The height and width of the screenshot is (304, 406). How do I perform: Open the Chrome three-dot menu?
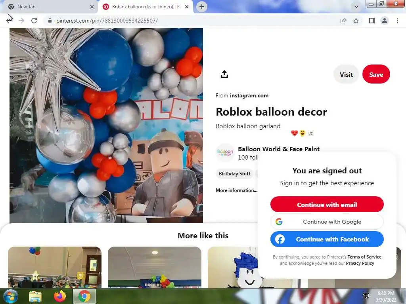coord(397,21)
